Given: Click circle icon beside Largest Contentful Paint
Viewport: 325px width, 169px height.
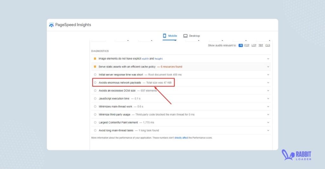Looking at the screenshot, I should click(x=95, y=123).
